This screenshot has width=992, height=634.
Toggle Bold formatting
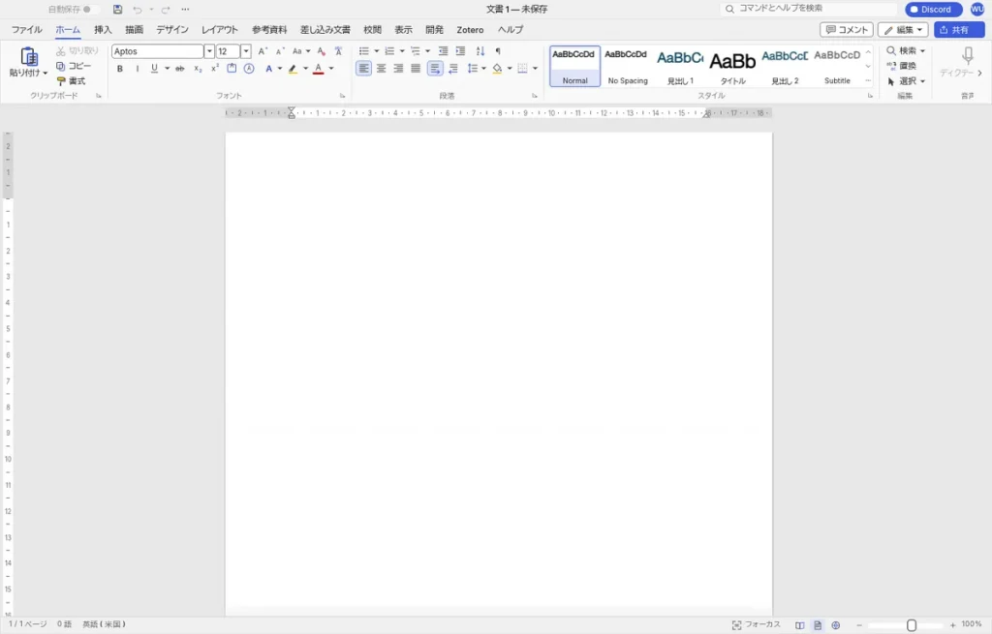[x=119, y=69]
